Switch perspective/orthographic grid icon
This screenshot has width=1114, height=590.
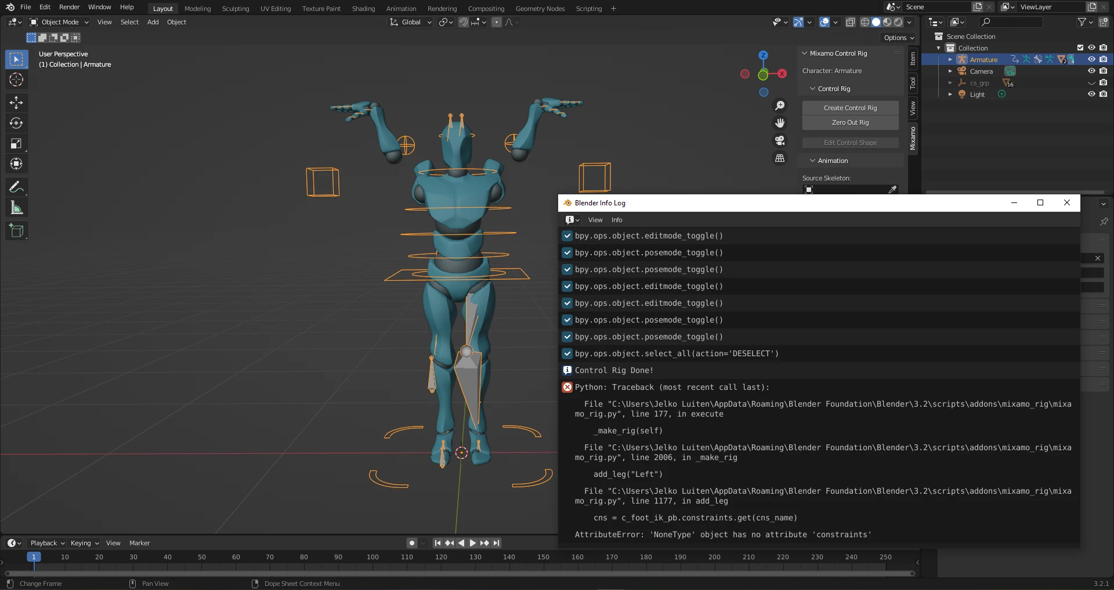[780, 158]
